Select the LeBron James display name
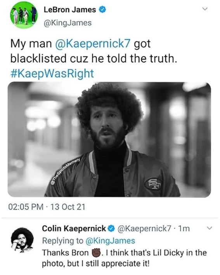 (x=70, y=10)
